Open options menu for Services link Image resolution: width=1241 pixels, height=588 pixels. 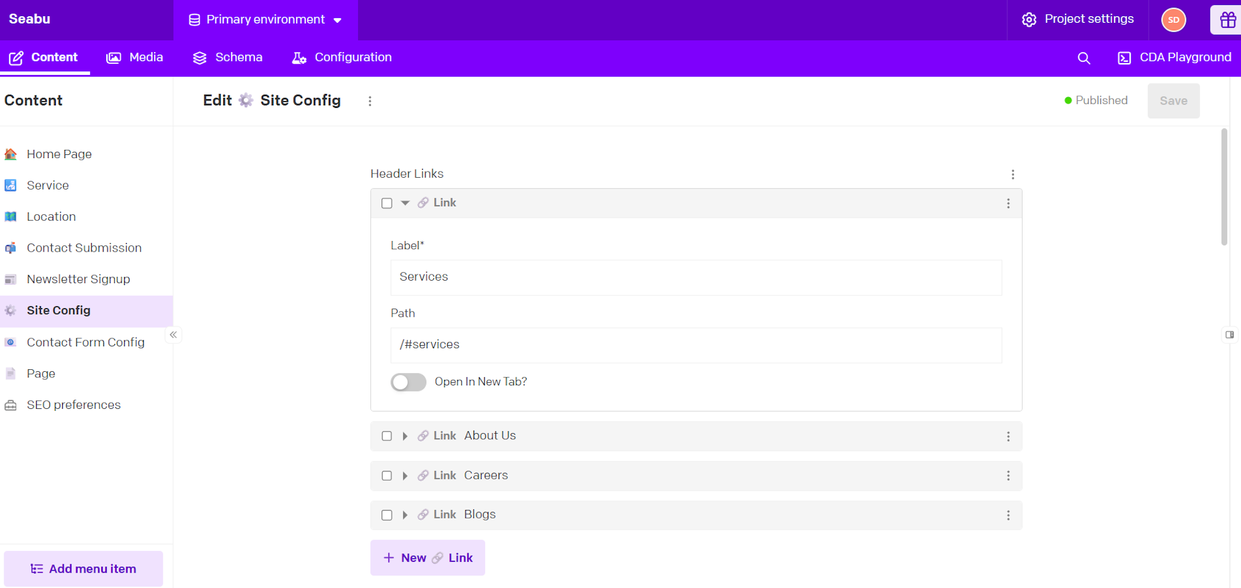(1008, 203)
